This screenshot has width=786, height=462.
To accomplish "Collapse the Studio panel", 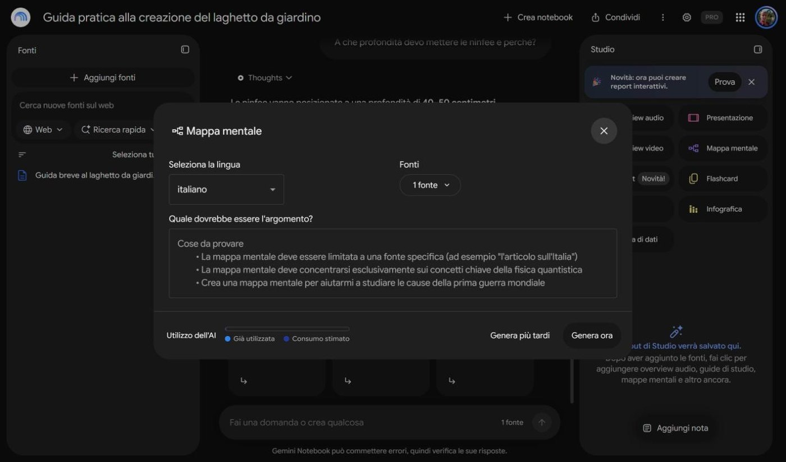I will [758, 49].
